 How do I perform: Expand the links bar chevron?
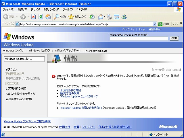[x=181, y=23]
